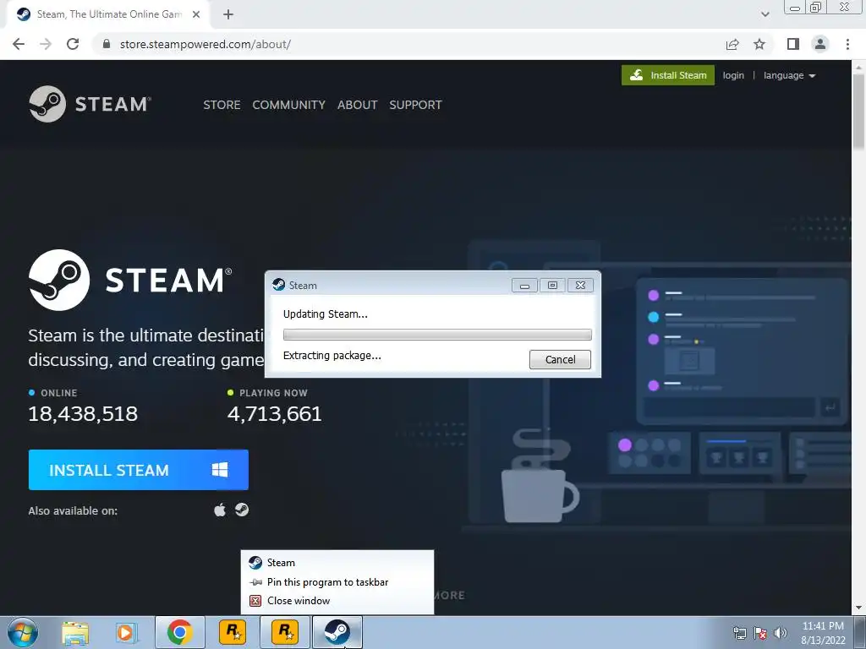This screenshot has width=866, height=649.
Task: Switch to the Chrome taskbar icon
Action: click(x=179, y=632)
